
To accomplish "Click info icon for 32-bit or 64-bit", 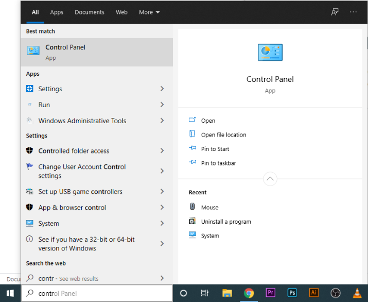I will tap(29, 239).
